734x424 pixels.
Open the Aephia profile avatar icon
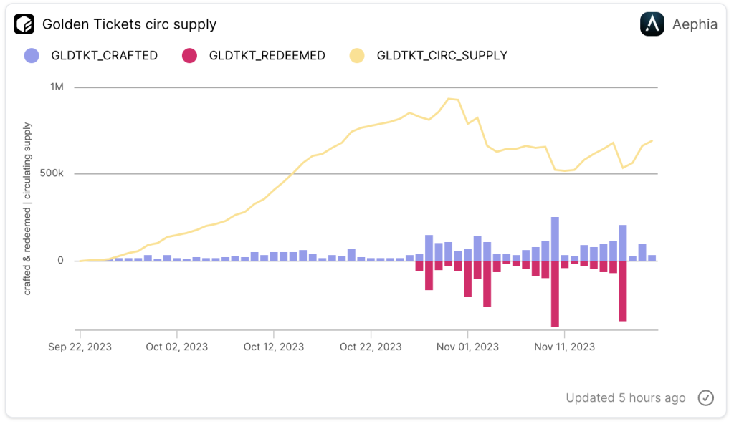[x=652, y=24]
